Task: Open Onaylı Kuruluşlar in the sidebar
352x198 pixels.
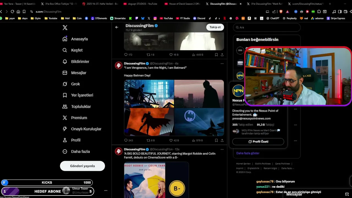Action: 82,129
